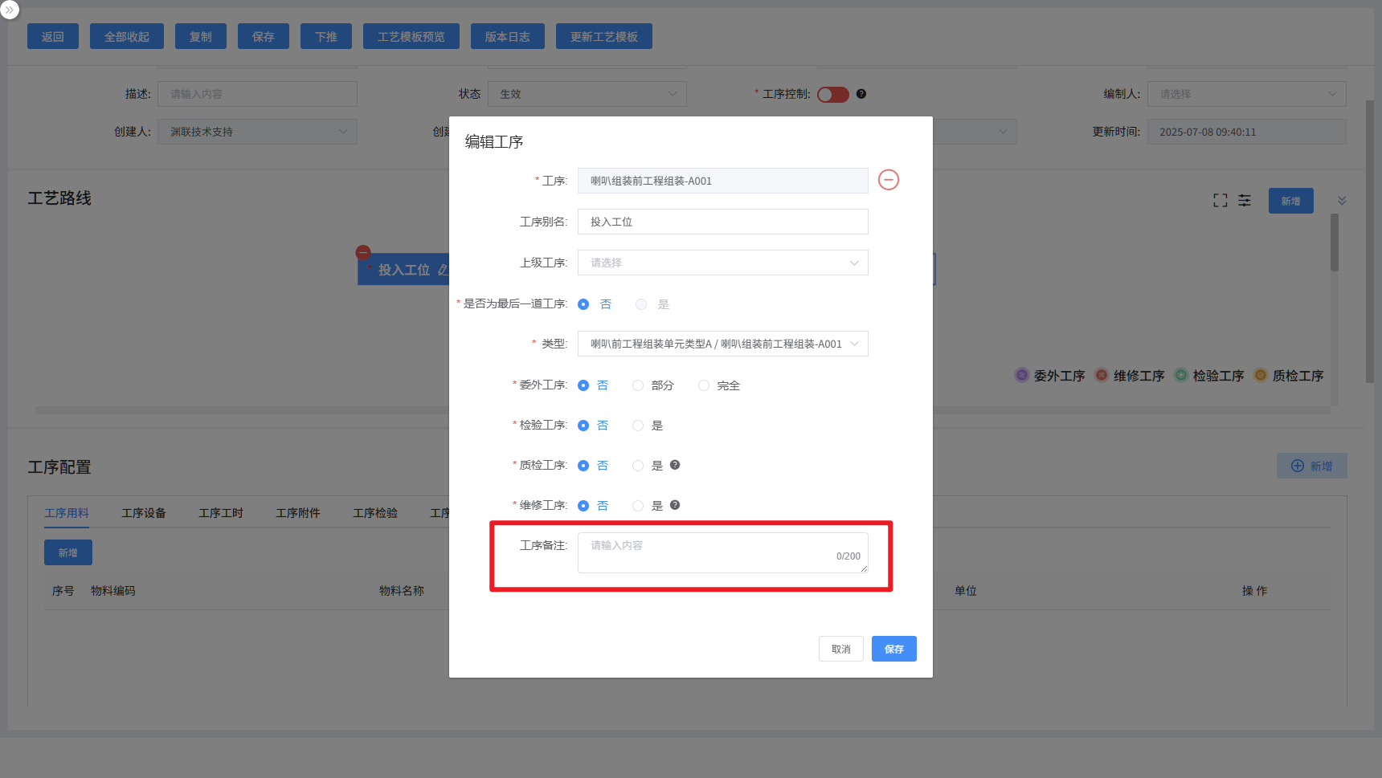
Task: Click the 物料名称 column header
Action: point(402,591)
